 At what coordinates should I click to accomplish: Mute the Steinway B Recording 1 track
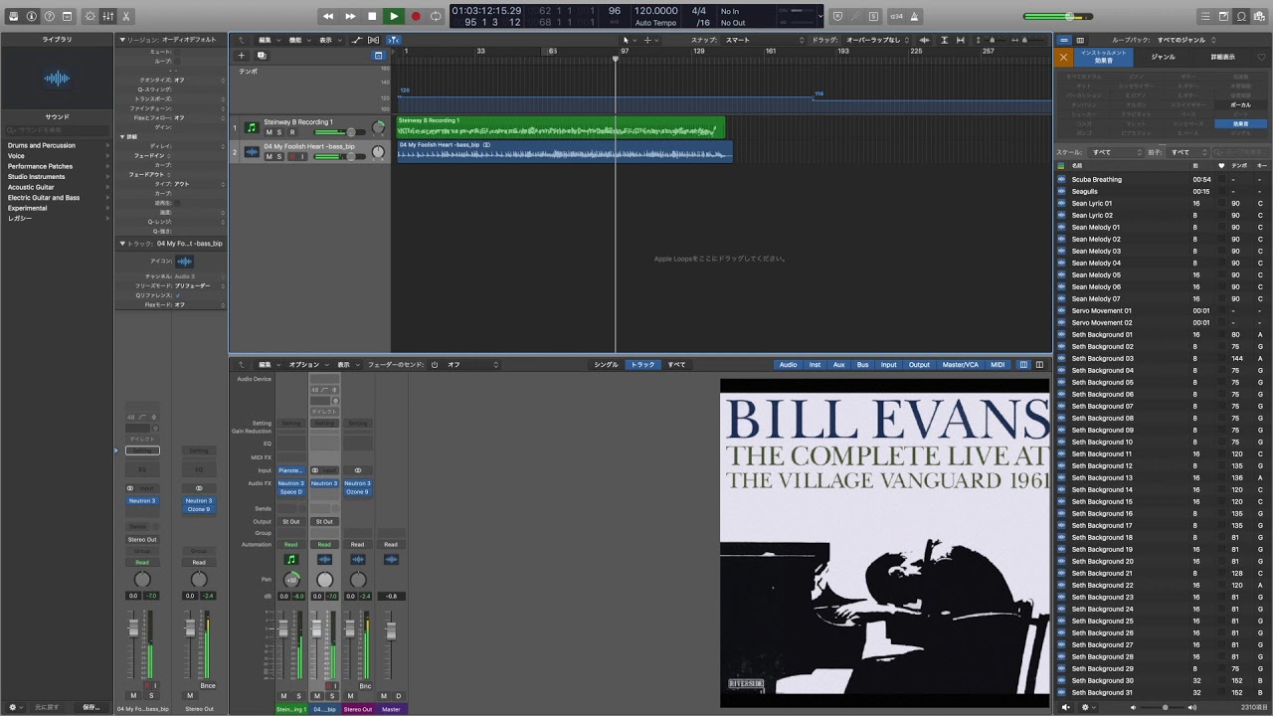269,132
